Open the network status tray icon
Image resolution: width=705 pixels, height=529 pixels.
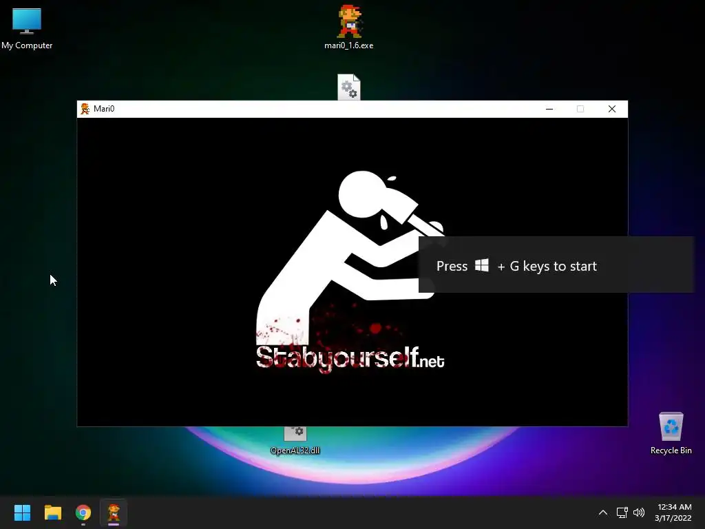click(x=622, y=512)
